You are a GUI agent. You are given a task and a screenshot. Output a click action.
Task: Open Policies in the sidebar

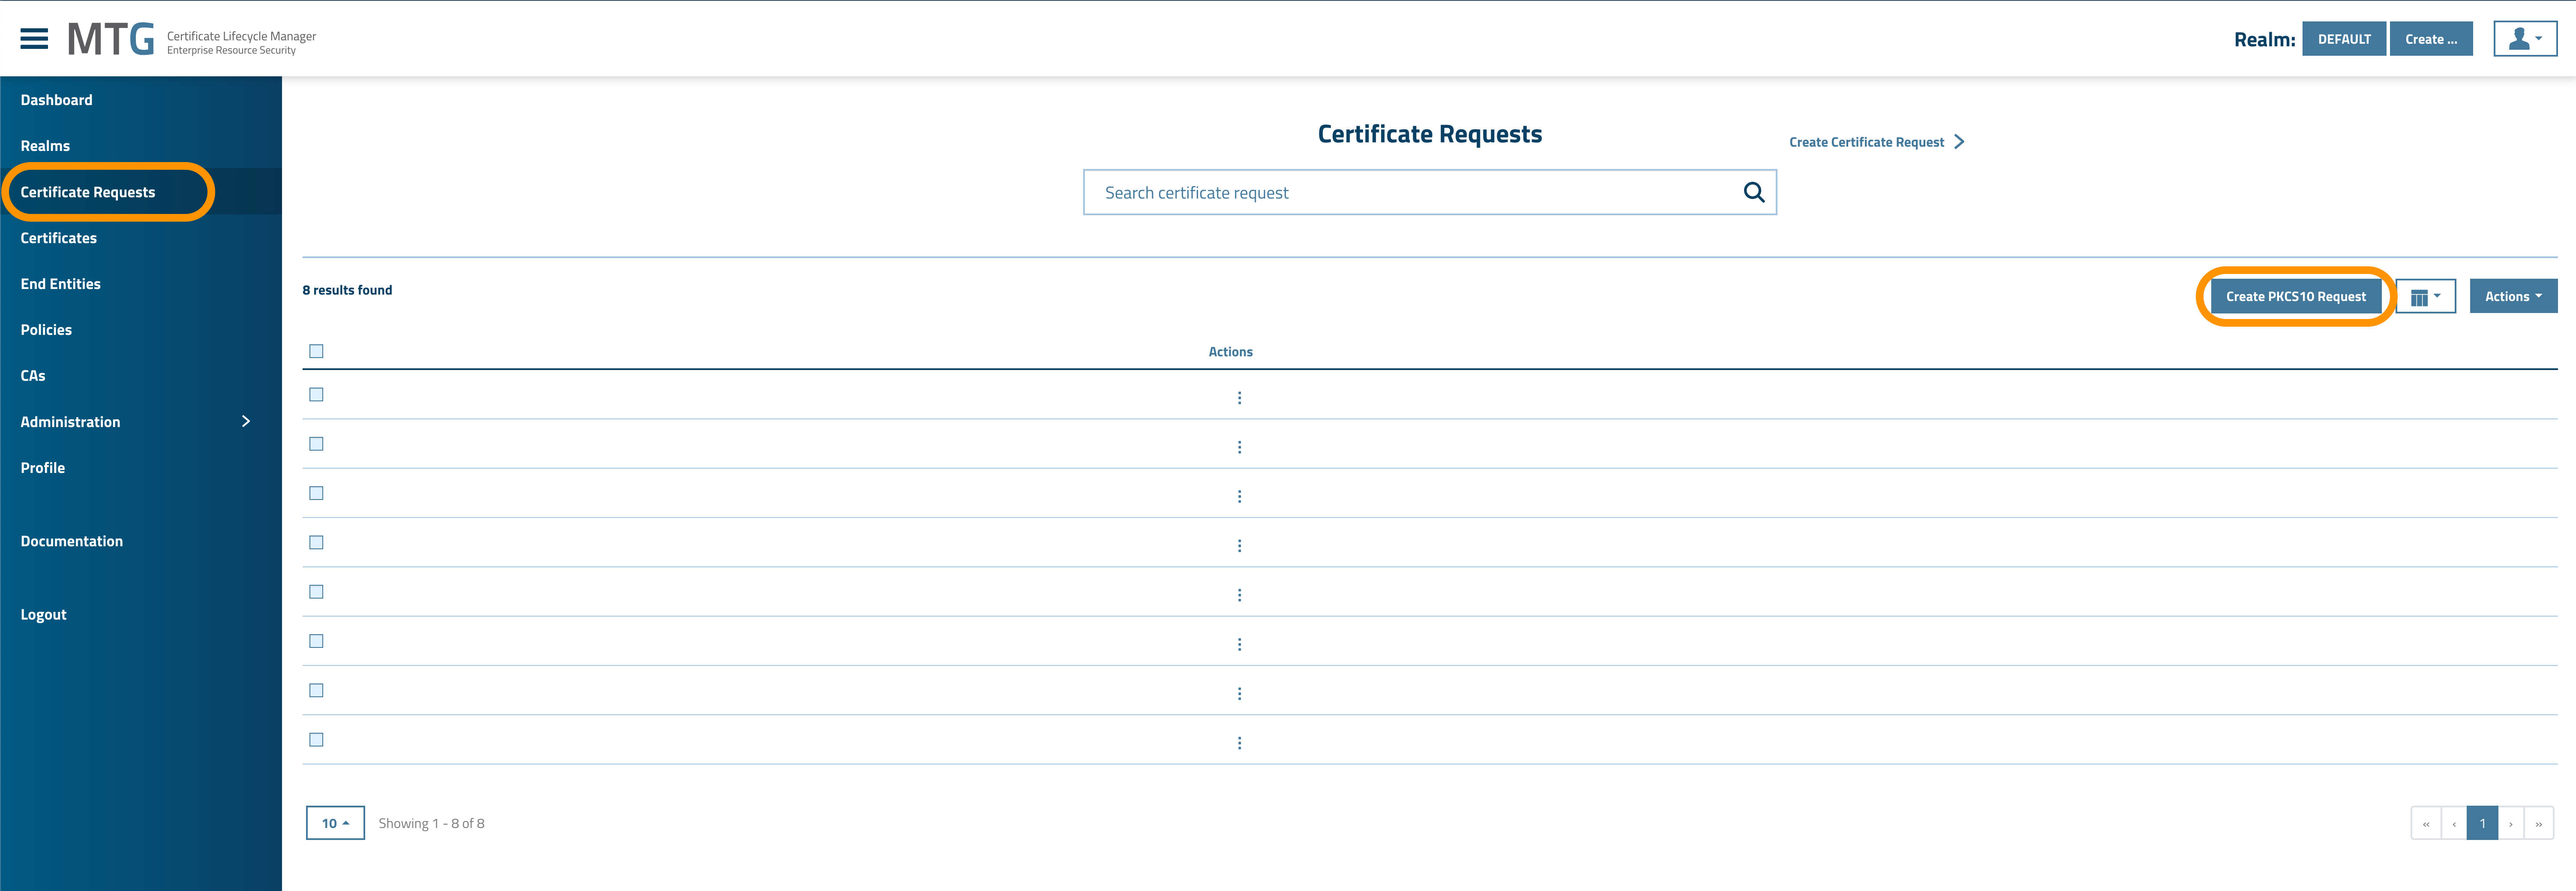click(46, 330)
